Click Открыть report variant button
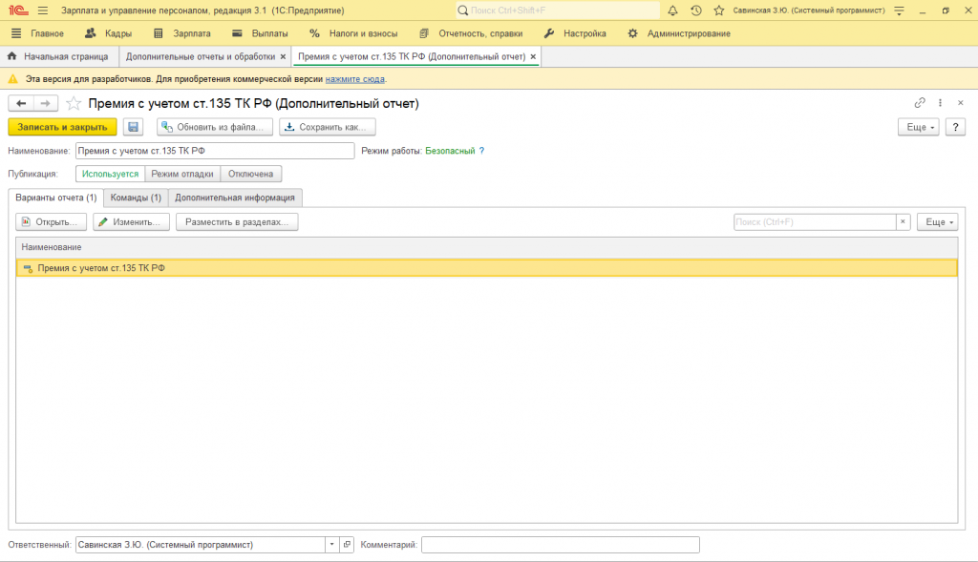978x562 pixels. coord(52,221)
